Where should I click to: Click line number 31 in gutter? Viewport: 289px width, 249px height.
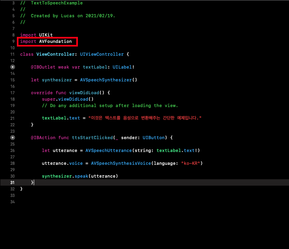point(12,182)
